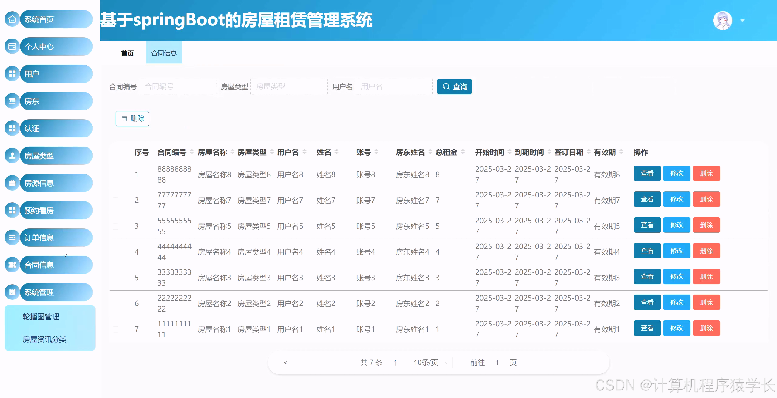The height and width of the screenshot is (398, 777).
Task: Open the 轮播图管理 menu item
Action: coord(41,317)
